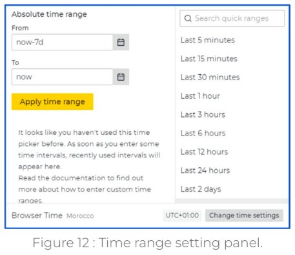This screenshot has width=295, height=255.
Task: Click the Browser Time Morocco label
Action: point(53,216)
